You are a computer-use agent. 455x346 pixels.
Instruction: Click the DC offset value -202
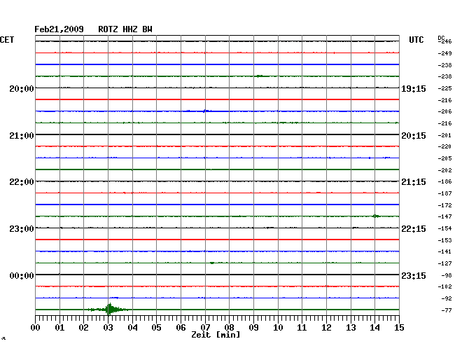[444, 170]
